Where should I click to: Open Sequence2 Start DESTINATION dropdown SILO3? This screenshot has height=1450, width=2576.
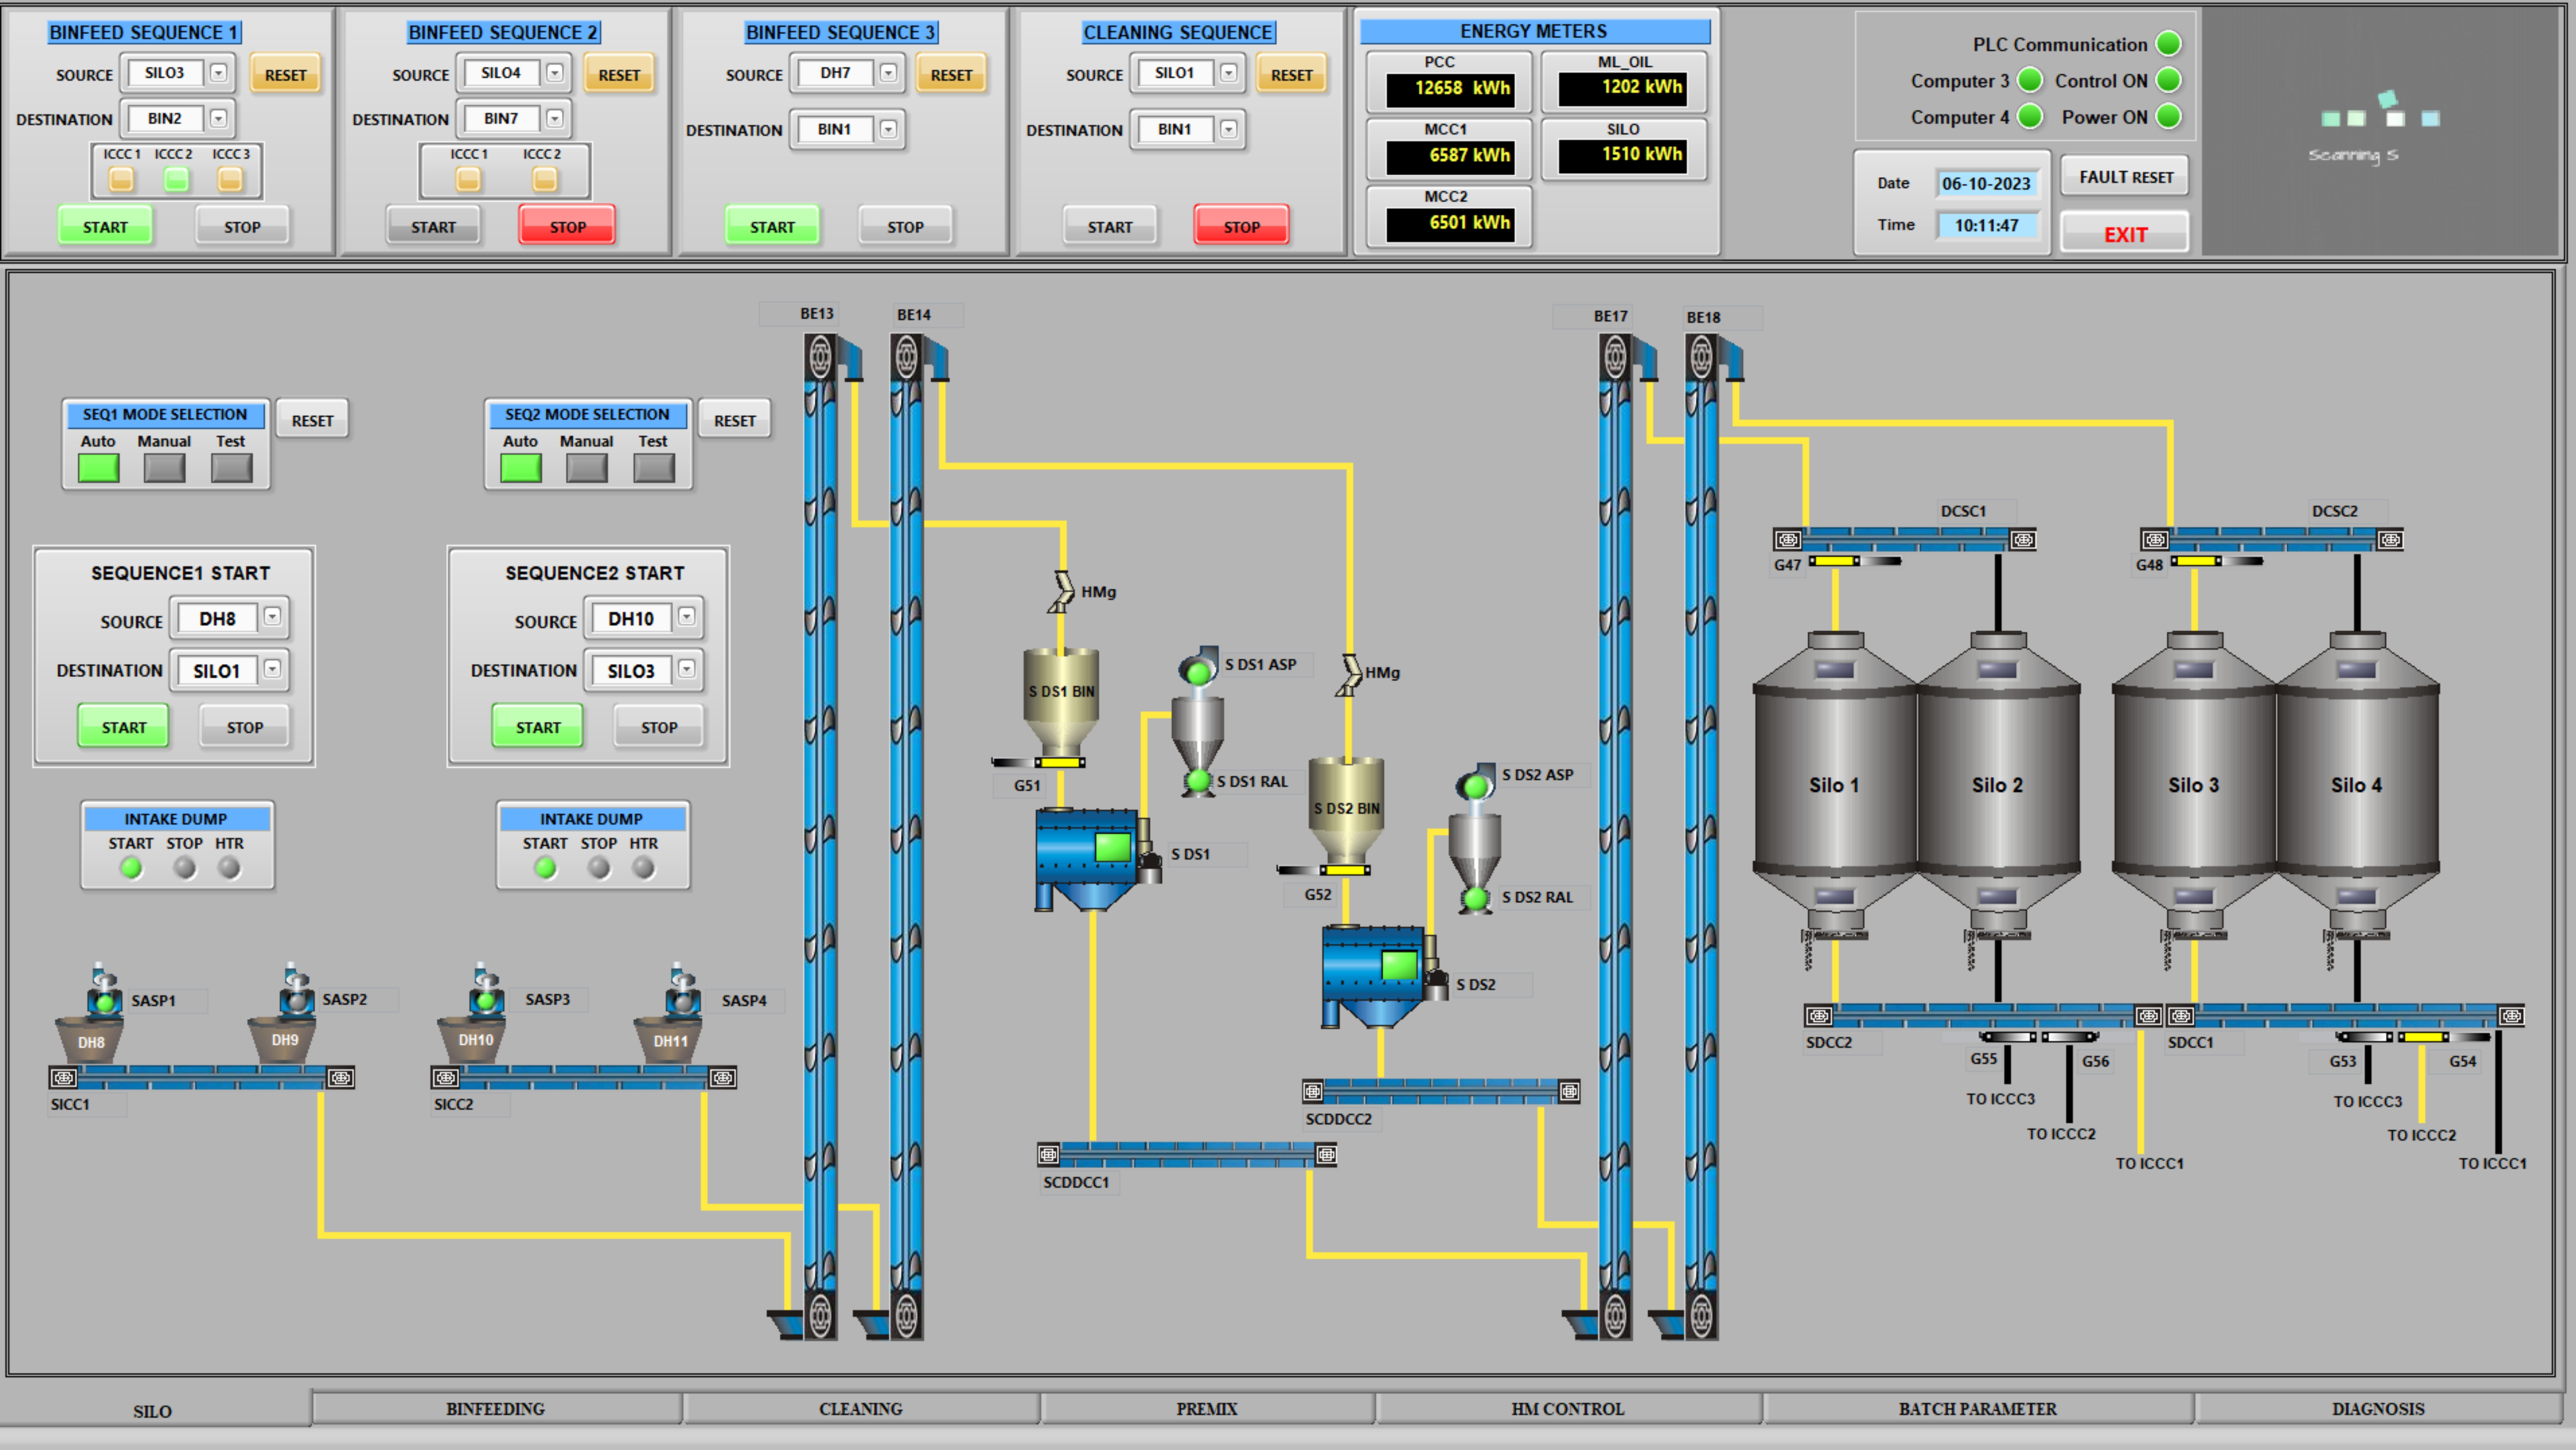[x=686, y=670]
